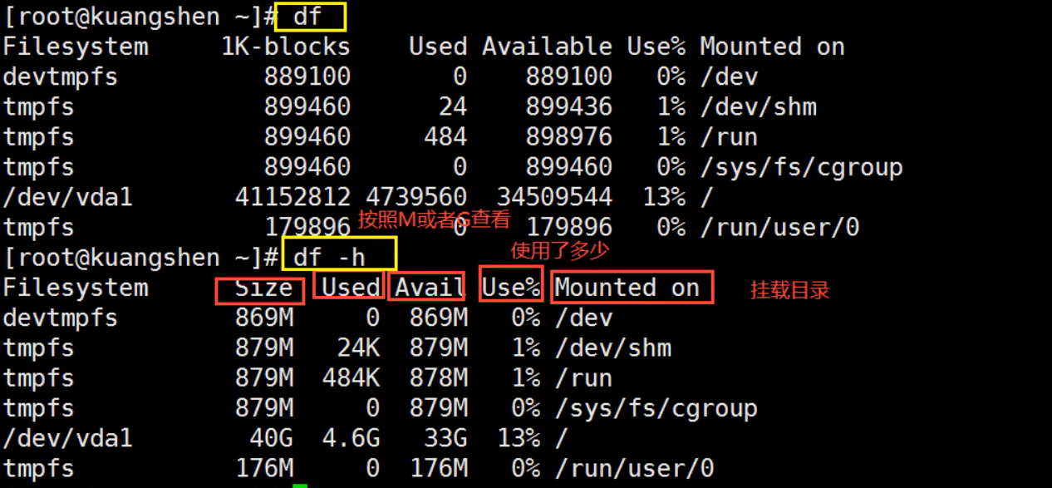Click the 'Filesystem' header left of Size
This screenshot has height=488, width=1052.
point(76,288)
